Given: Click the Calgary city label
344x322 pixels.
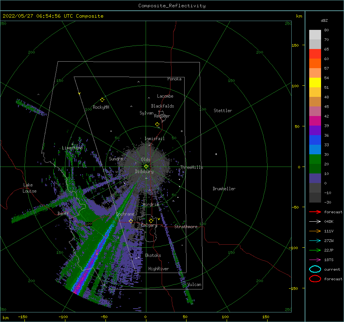Looking at the screenshot, I should click(149, 225).
